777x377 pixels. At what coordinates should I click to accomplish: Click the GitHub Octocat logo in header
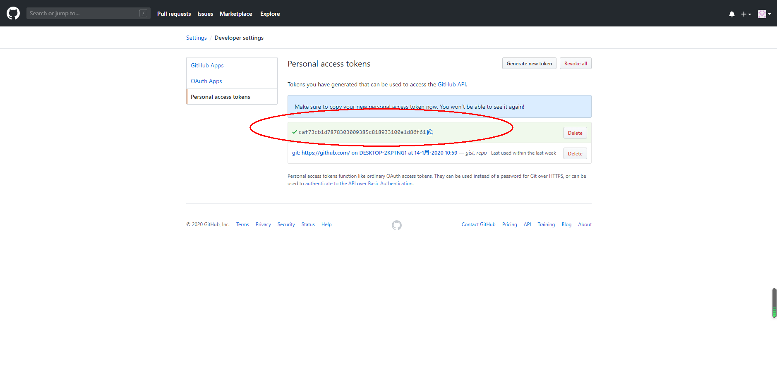click(x=13, y=13)
